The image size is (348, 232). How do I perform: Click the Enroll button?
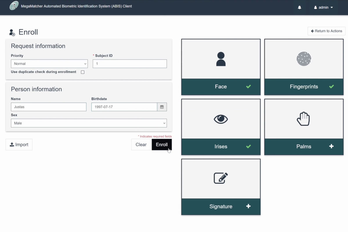point(162,145)
